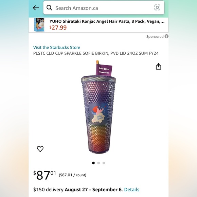Open YUHO Shirataki Konjac pasta ad title

click(x=107, y=21)
